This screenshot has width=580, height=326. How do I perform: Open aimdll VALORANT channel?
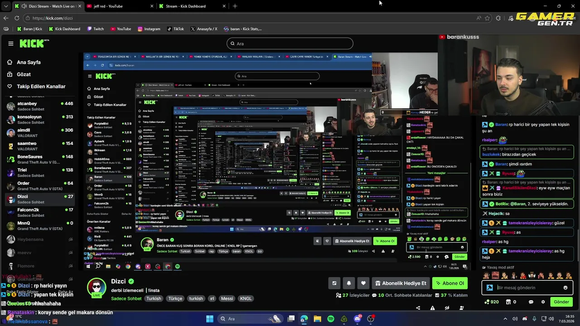[x=40, y=133]
